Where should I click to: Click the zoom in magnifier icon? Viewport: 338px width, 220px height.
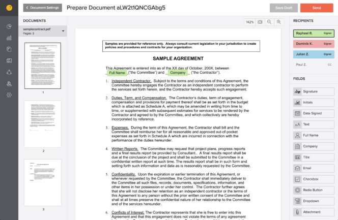[x=279, y=22]
